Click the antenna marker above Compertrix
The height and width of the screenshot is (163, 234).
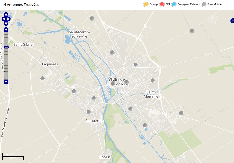pyautogui.click(x=89, y=112)
